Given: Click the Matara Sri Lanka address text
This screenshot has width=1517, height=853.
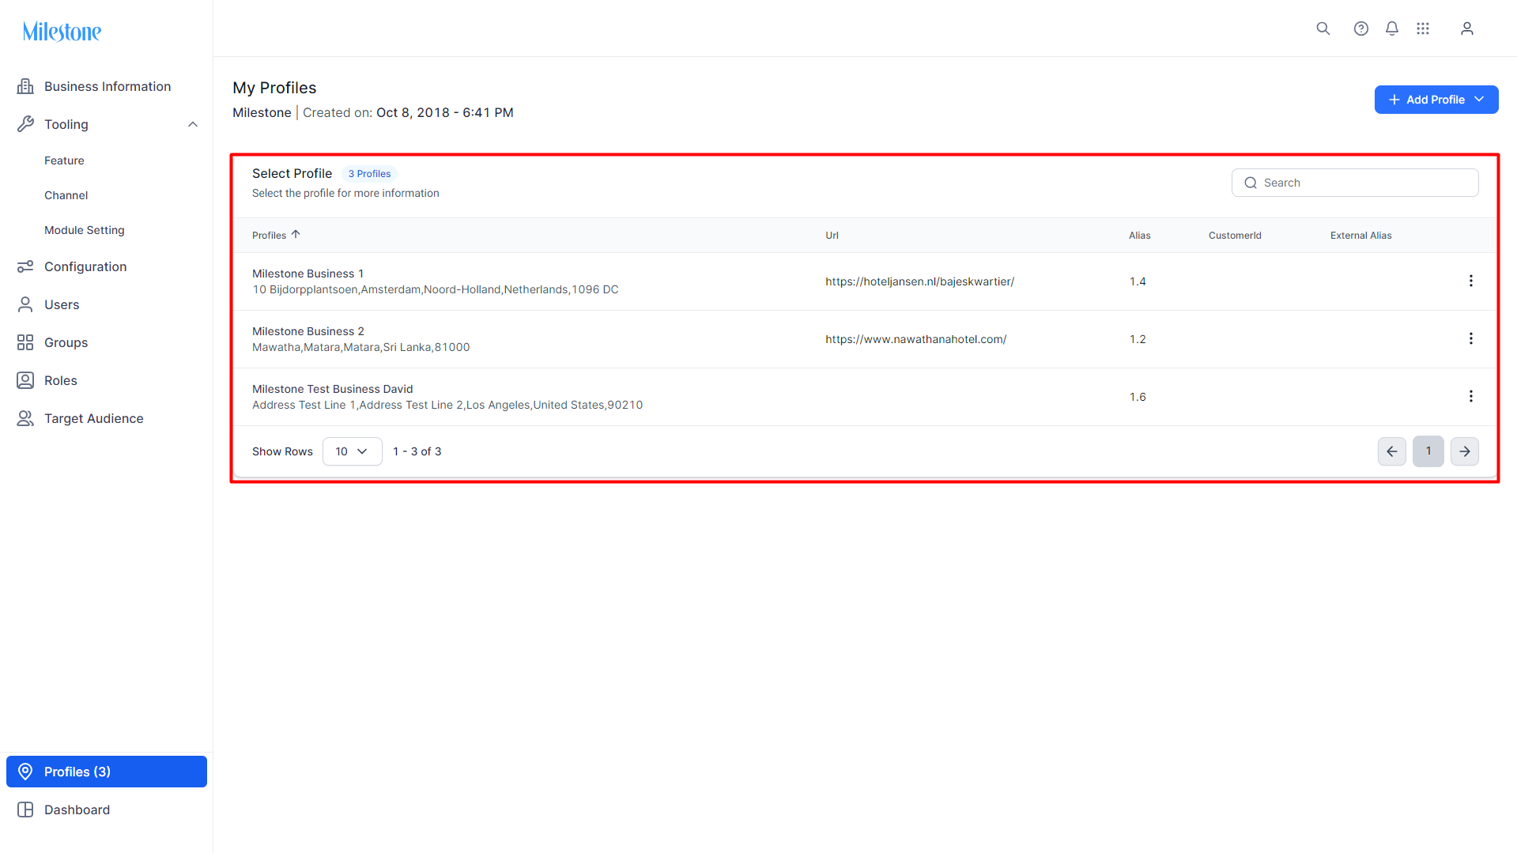Looking at the screenshot, I should (360, 347).
